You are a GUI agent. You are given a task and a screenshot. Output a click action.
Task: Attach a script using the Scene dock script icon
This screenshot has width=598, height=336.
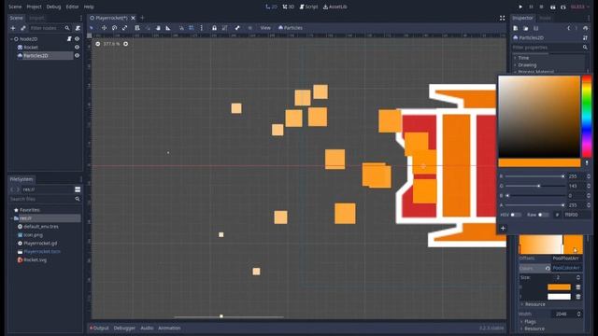click(x=78, y=28)
